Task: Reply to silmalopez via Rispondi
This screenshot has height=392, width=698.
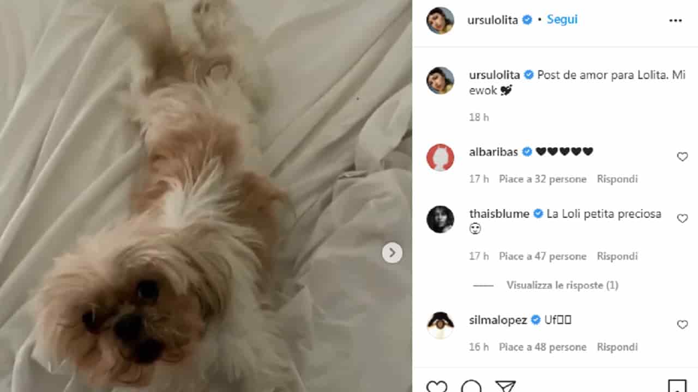Action: pyautogui.click(x=617, y=347)
